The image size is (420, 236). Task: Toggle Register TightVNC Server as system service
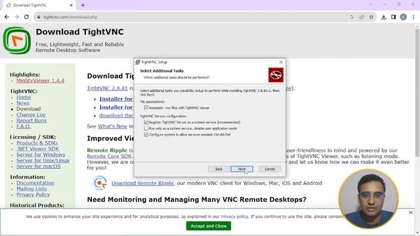tap(146, 122)
